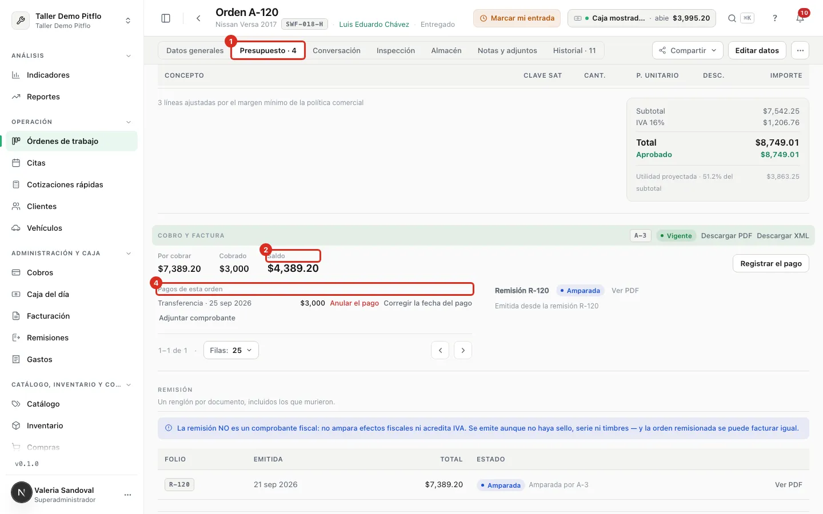
Task: Open Notas y adjuntos tab
Action: (508, 50)
